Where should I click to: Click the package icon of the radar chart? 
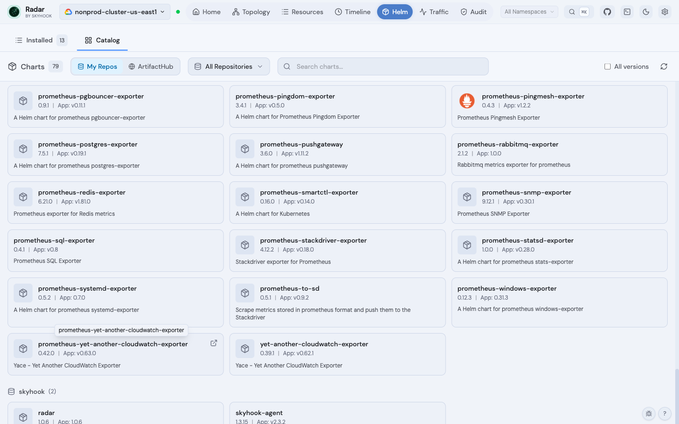(x=23, y=416)
